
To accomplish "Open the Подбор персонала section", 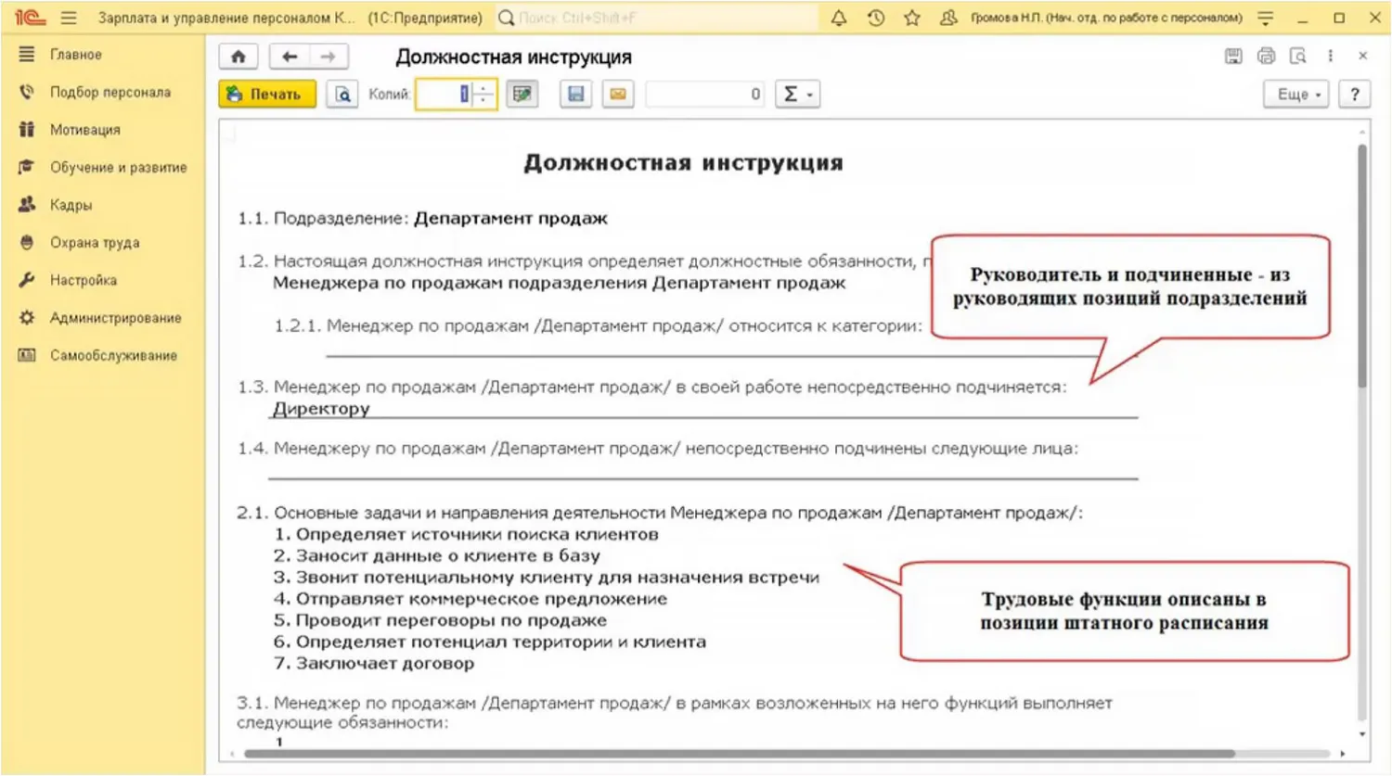I will 110,93.
